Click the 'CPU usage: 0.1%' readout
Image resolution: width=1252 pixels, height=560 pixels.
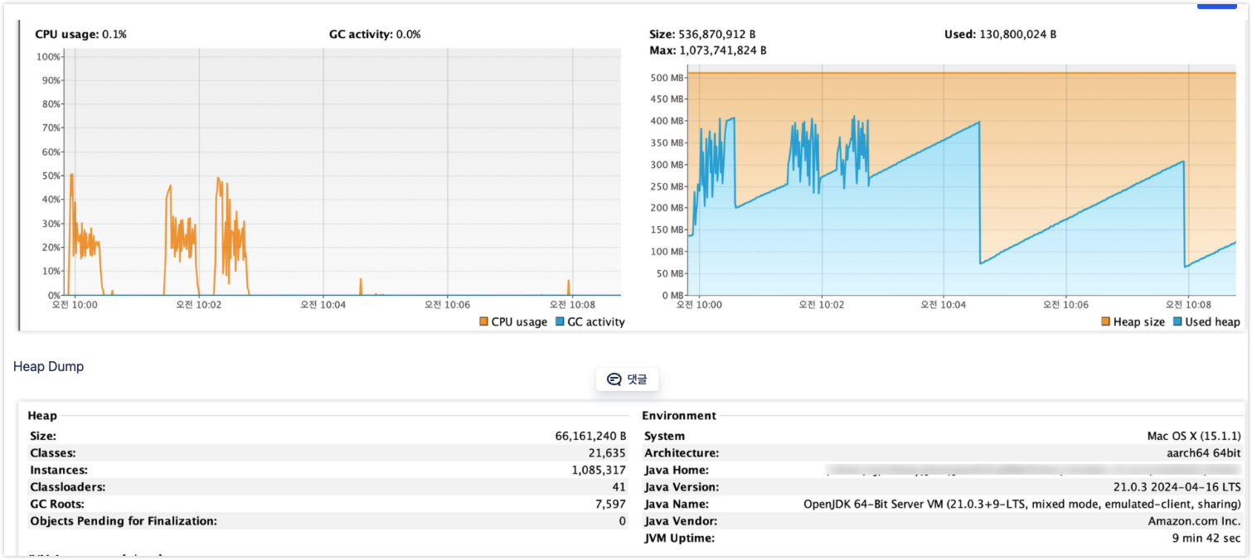point(80,34)
